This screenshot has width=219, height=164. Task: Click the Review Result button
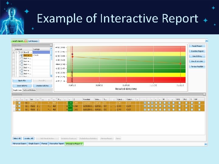[x=106, y=138]
